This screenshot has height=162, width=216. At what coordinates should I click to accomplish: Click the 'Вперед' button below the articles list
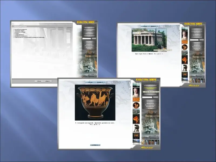tap(47, 81)
